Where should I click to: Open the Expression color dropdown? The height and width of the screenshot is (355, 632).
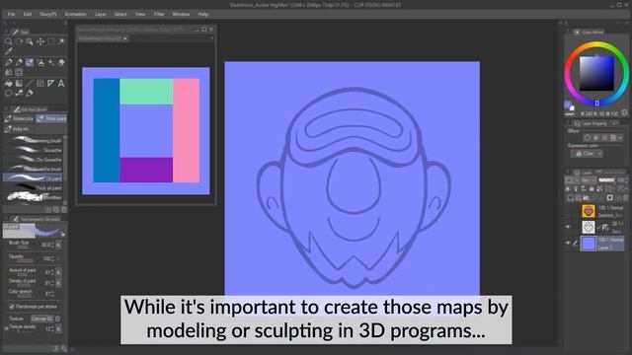[x=587, y=154]
